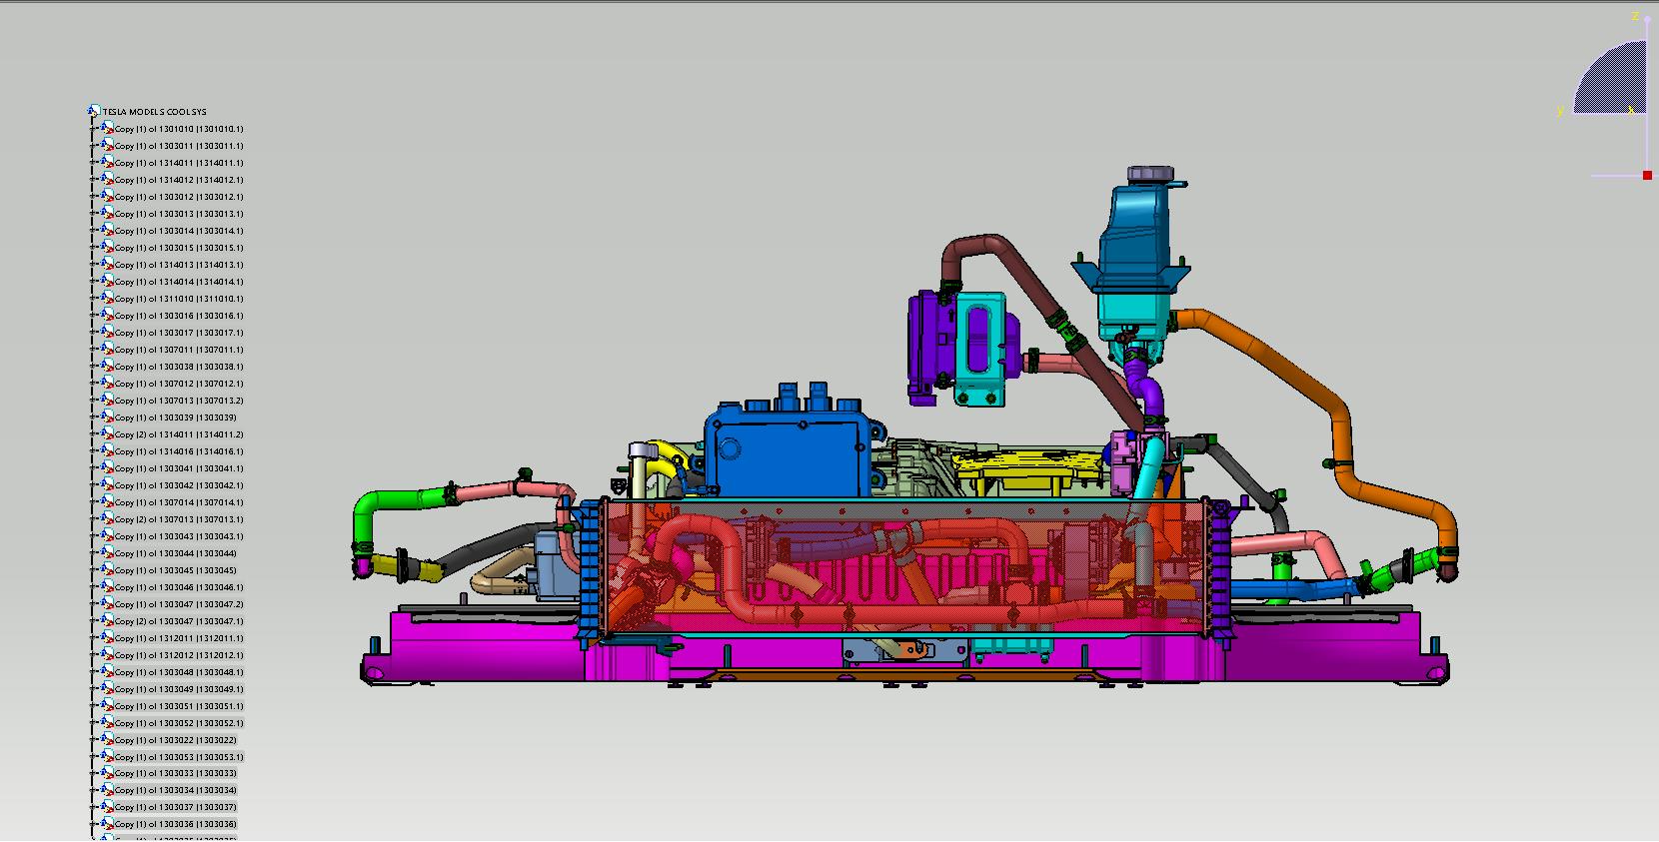Click the part icon for instance 1303038.1
The image size is (1659, 842).
coord(107,366)
